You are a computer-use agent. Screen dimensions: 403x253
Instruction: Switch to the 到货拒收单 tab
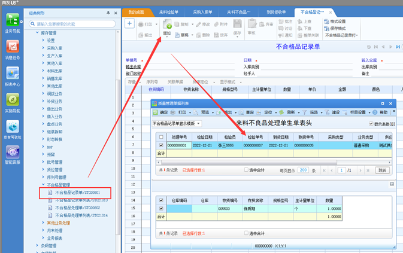click(x=276, y=13)
